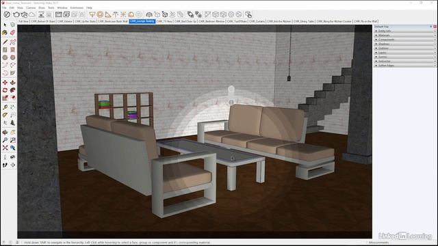Viewport: 438px width, 246px height.
Task: Expand the Materials panel
Action: (404, 36)
